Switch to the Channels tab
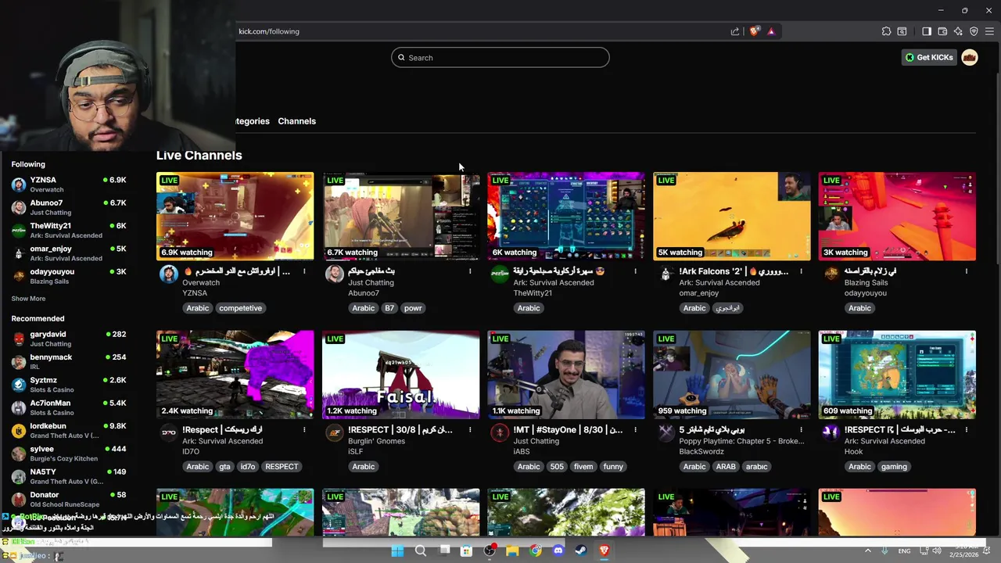 coord(296,121)
